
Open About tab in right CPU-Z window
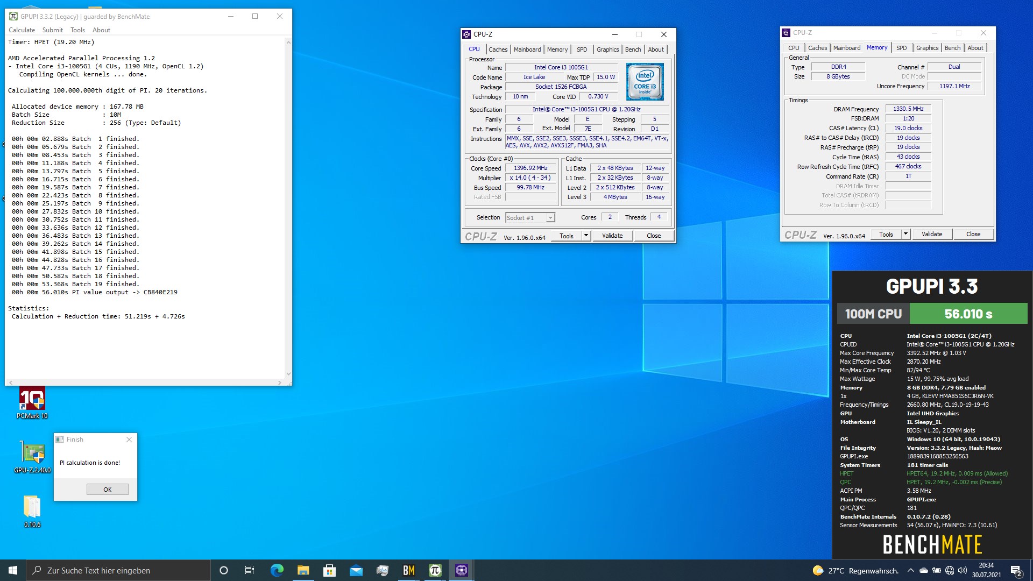point(975,48)
